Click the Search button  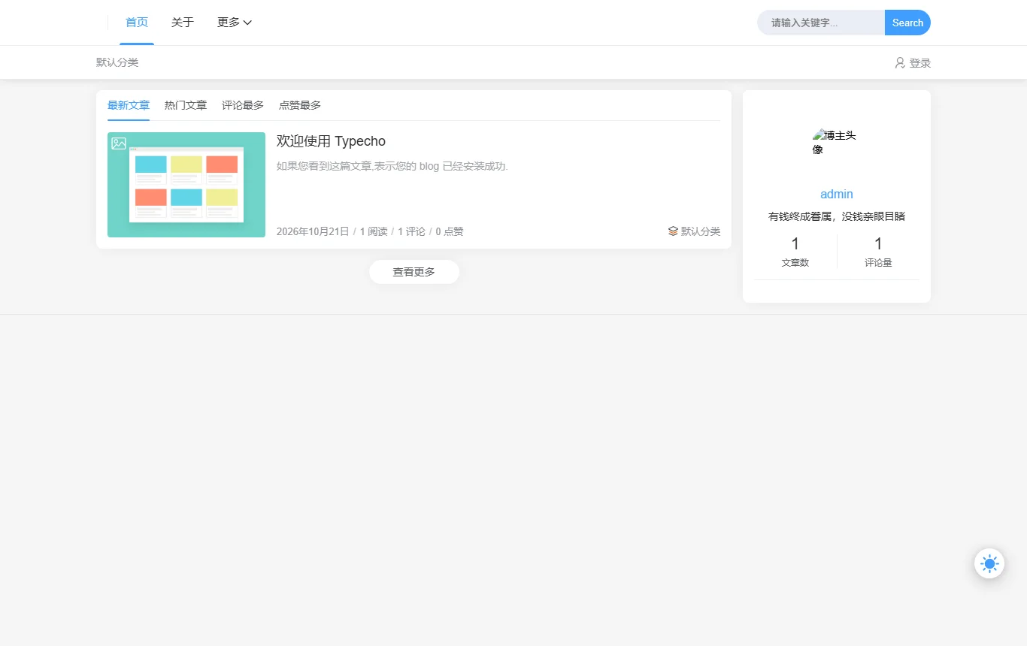pyautogui.click(x=907, y=23)
